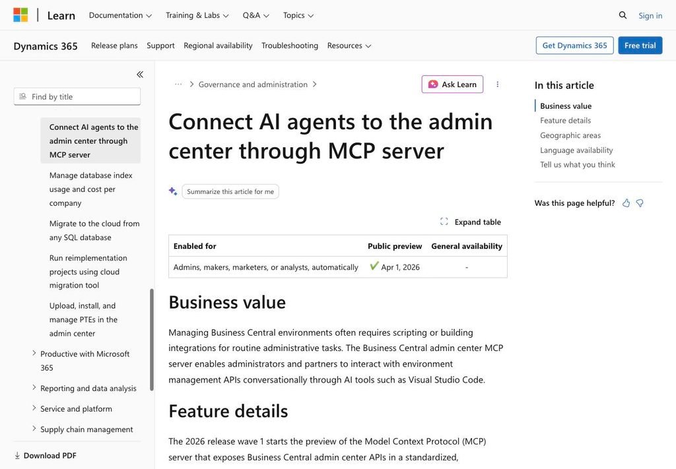Click Summarize this article for me
Image resolution: width=676 pixels, height=469 pixels.
pos(230,191)
